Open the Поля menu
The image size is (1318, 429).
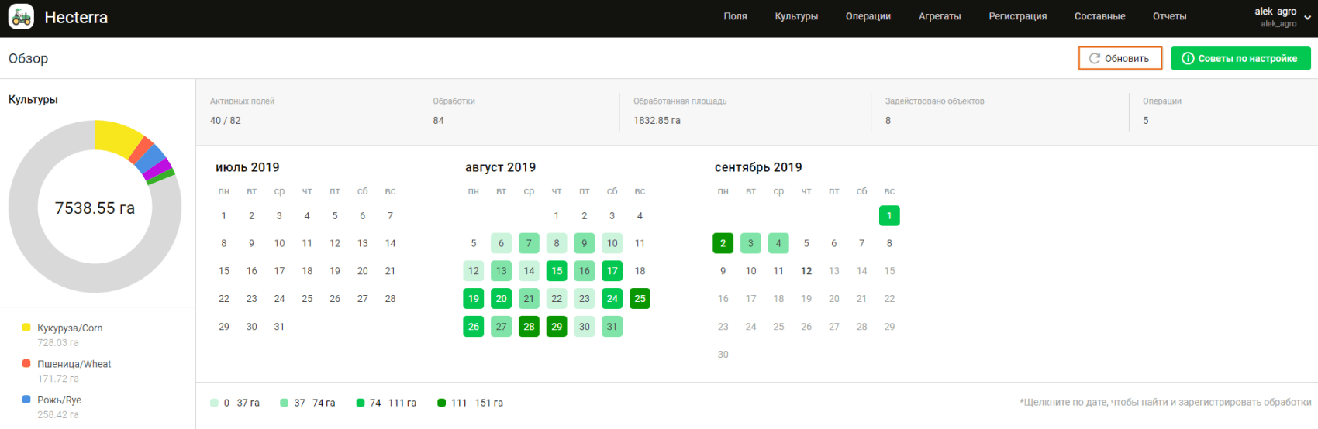coord(735,16)
